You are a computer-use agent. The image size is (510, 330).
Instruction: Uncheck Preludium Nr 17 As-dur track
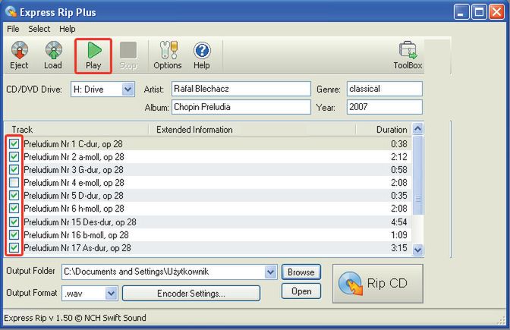[x=14, y=248]
